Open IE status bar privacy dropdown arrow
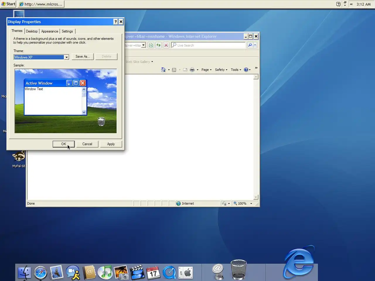375x281 pixels. [229, 203]
